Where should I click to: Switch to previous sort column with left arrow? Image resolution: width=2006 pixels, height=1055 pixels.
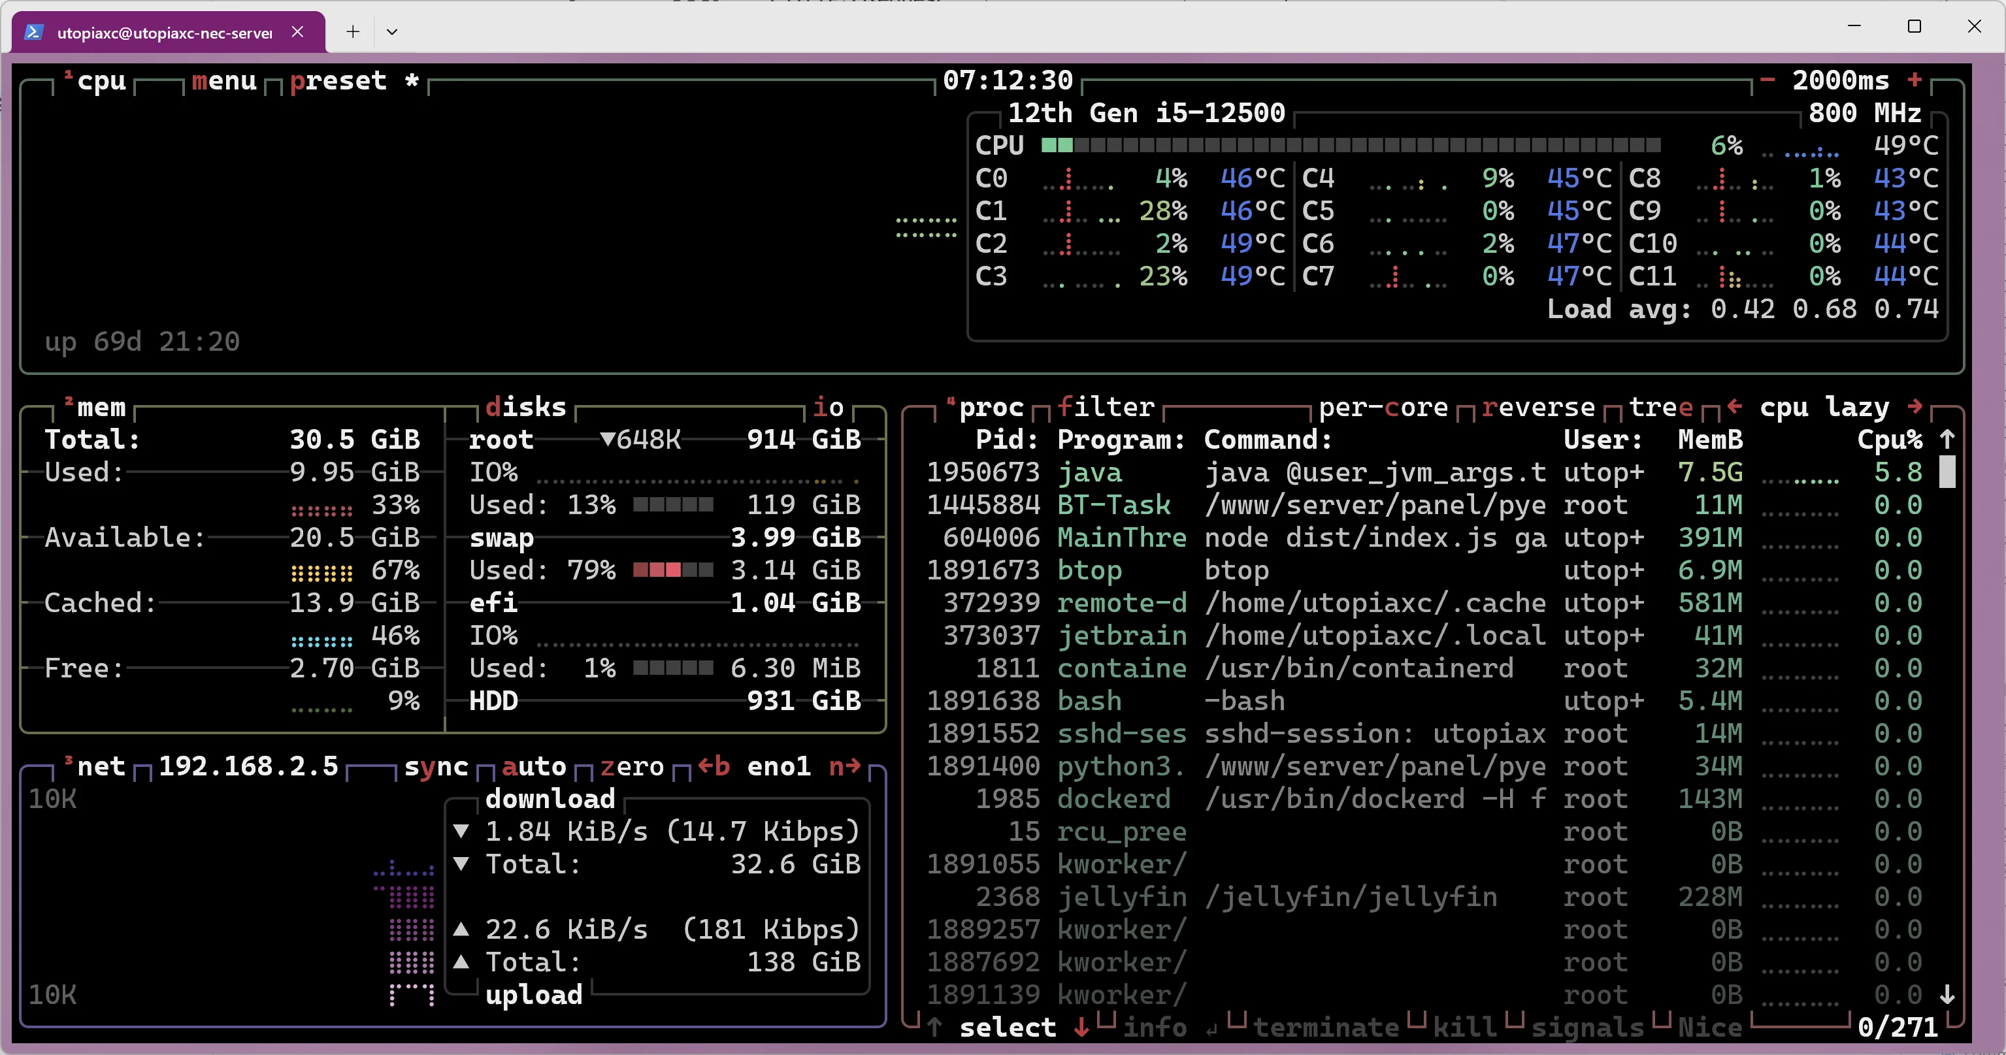(x=1734, y=406)
